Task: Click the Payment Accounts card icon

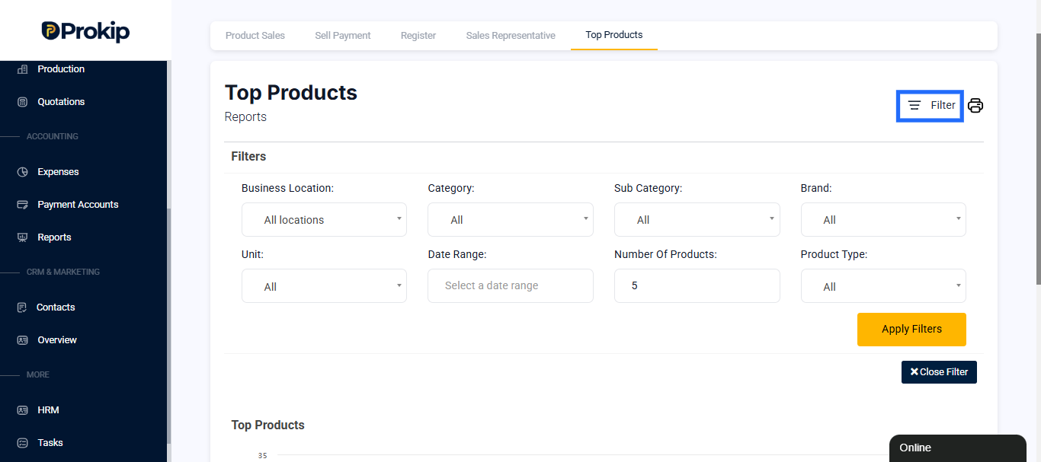Action: click(x=22, y=205)
